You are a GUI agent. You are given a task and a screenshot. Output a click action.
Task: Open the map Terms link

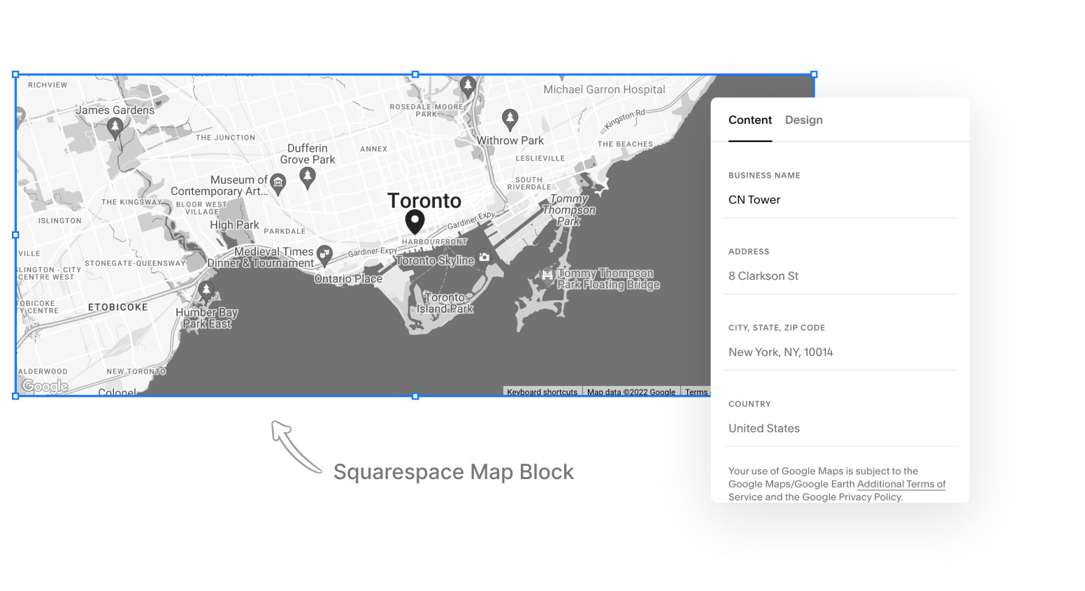click(x=696, y=392)
